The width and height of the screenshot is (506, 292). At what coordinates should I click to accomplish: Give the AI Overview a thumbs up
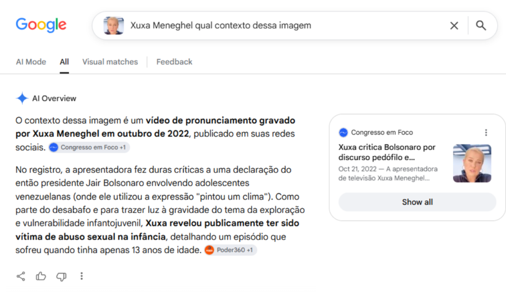tap(41, 276)
